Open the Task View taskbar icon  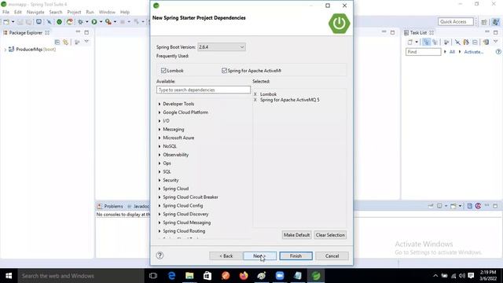[x=153, y=276]
